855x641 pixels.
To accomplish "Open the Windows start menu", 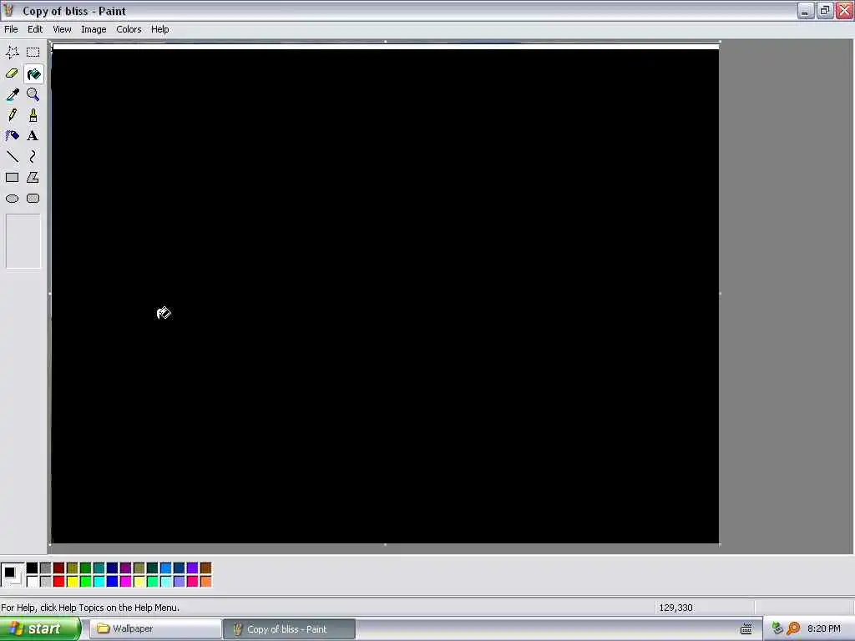I will coord(40,629).
